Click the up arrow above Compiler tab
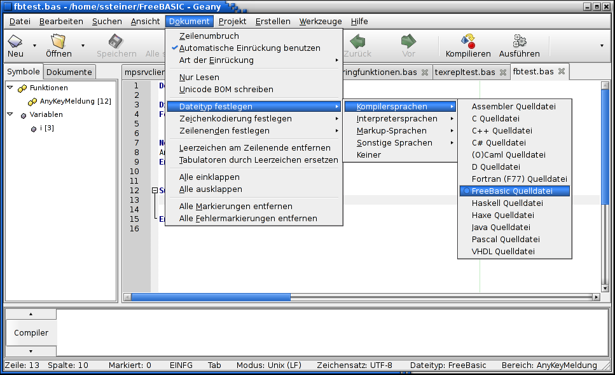 tap(31, 314)
